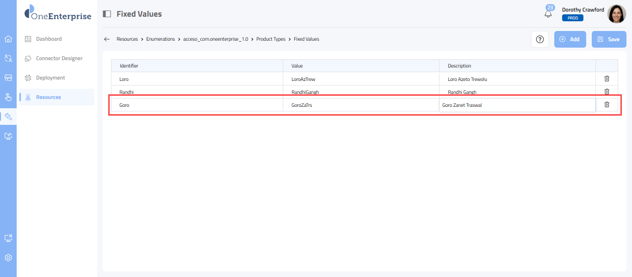Click the home icon in left rail

coord(8,39)
